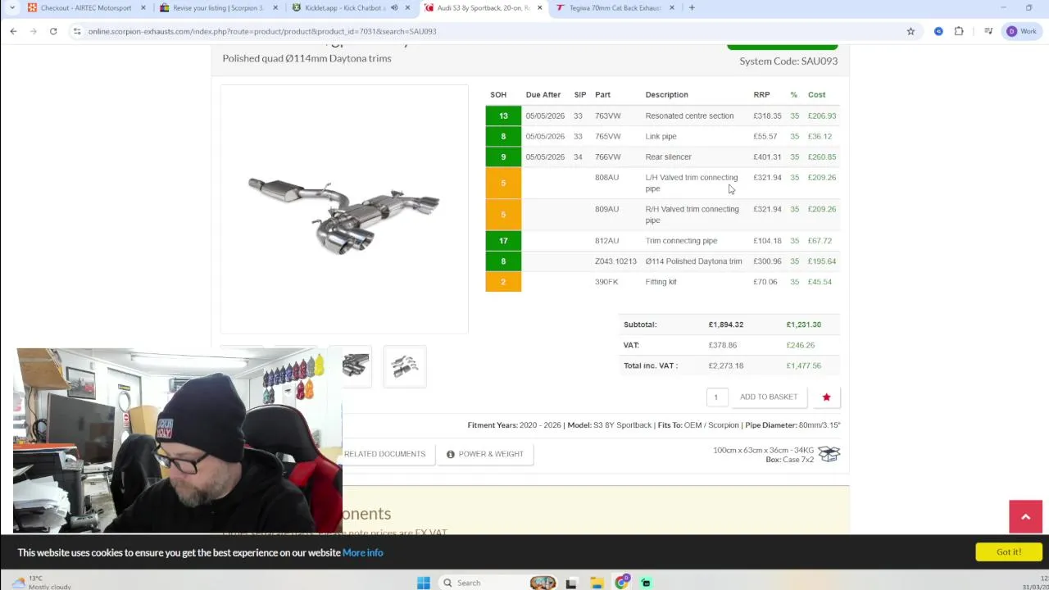Viewport: 1049px width, 590px height.
Task: Open a new browser tab
Action: point(692,7)
